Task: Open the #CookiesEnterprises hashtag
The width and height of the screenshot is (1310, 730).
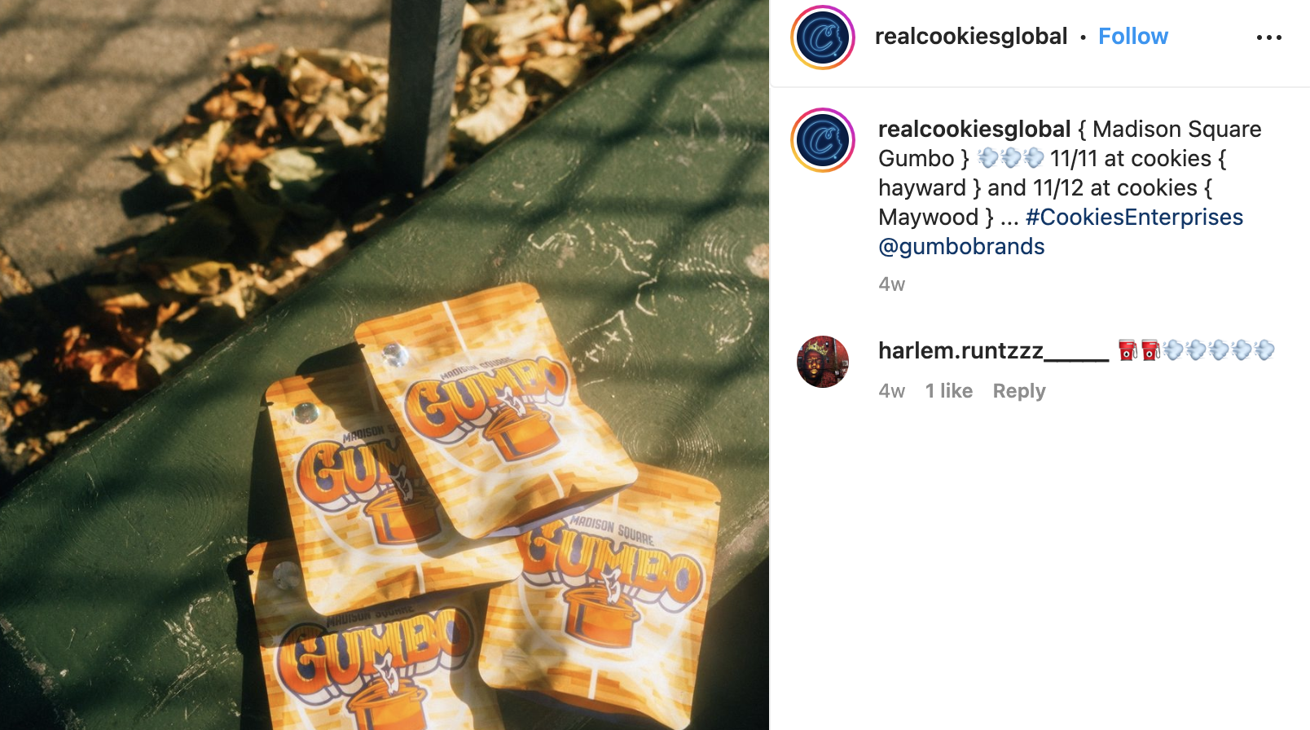Action: point(1134,218)
